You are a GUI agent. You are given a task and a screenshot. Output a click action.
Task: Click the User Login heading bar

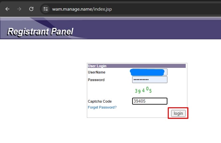pyautogui.click(x=136, y=66)
